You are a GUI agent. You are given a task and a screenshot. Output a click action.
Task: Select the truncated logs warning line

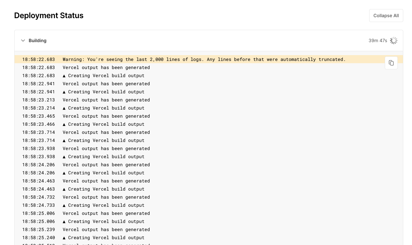tap(209, 59)
